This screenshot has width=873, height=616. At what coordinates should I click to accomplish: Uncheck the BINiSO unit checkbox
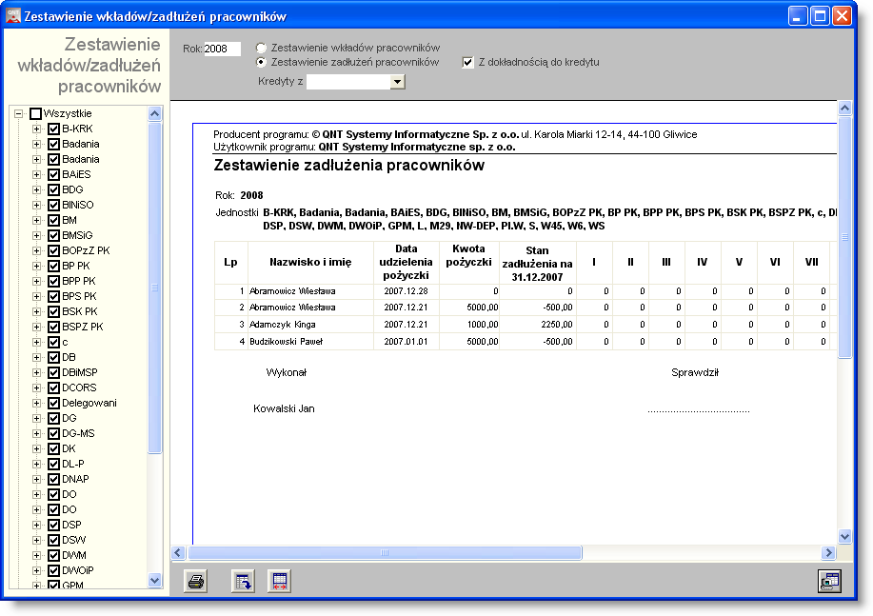(53, 205)
